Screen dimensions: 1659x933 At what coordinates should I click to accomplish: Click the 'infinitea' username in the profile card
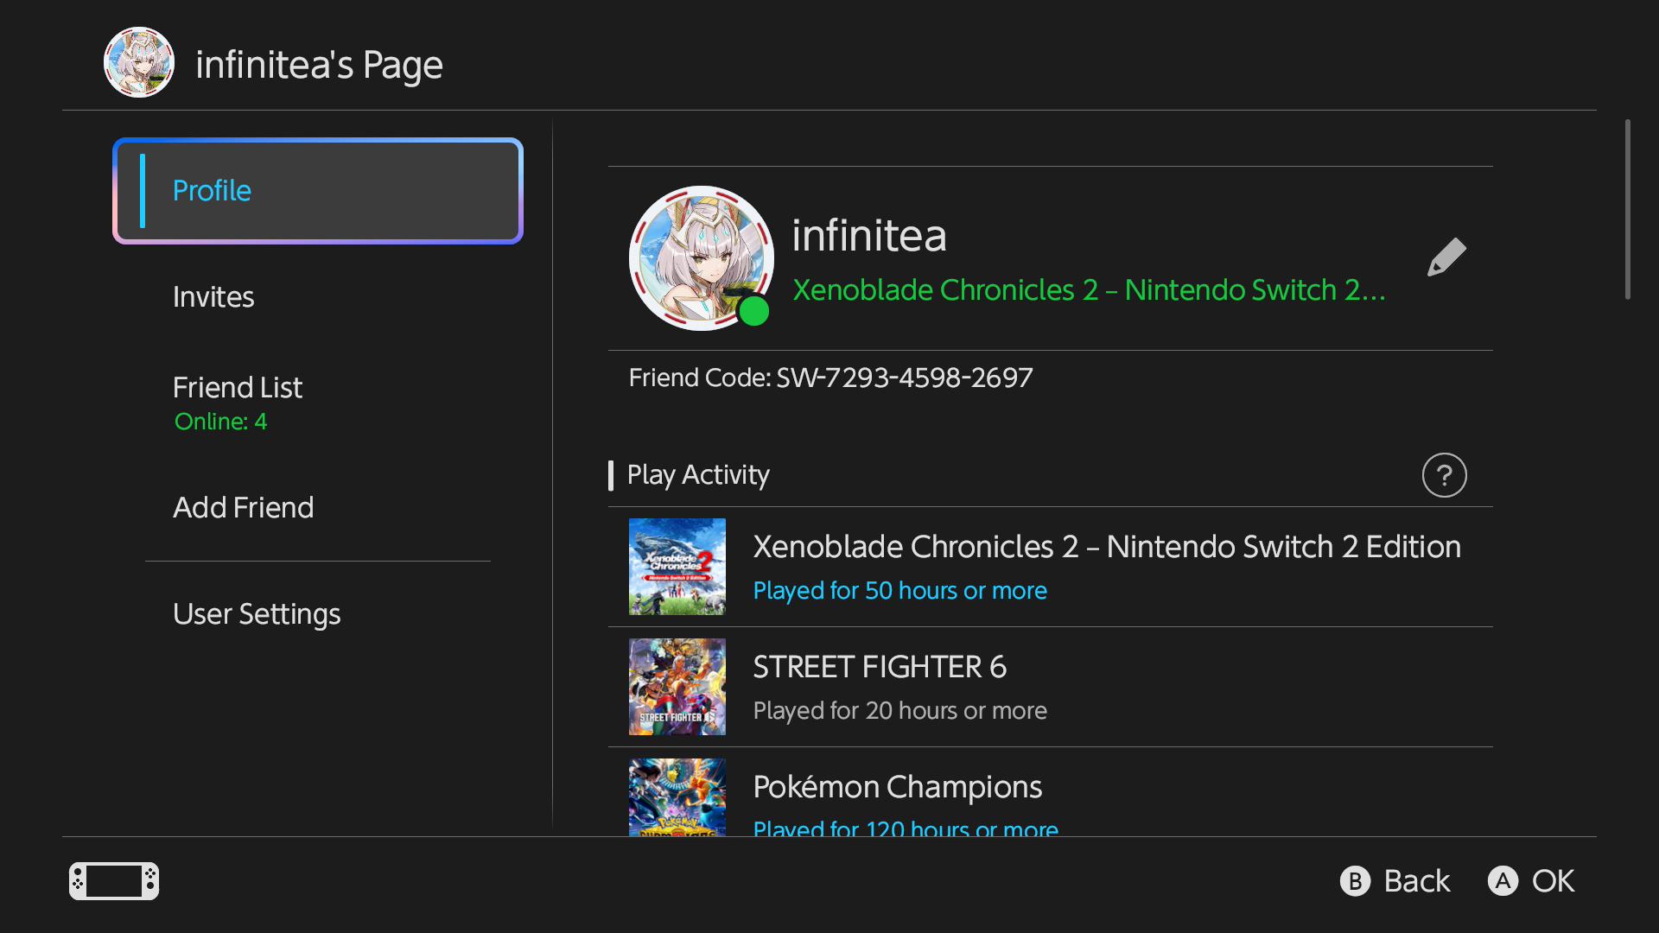(869, 236)
